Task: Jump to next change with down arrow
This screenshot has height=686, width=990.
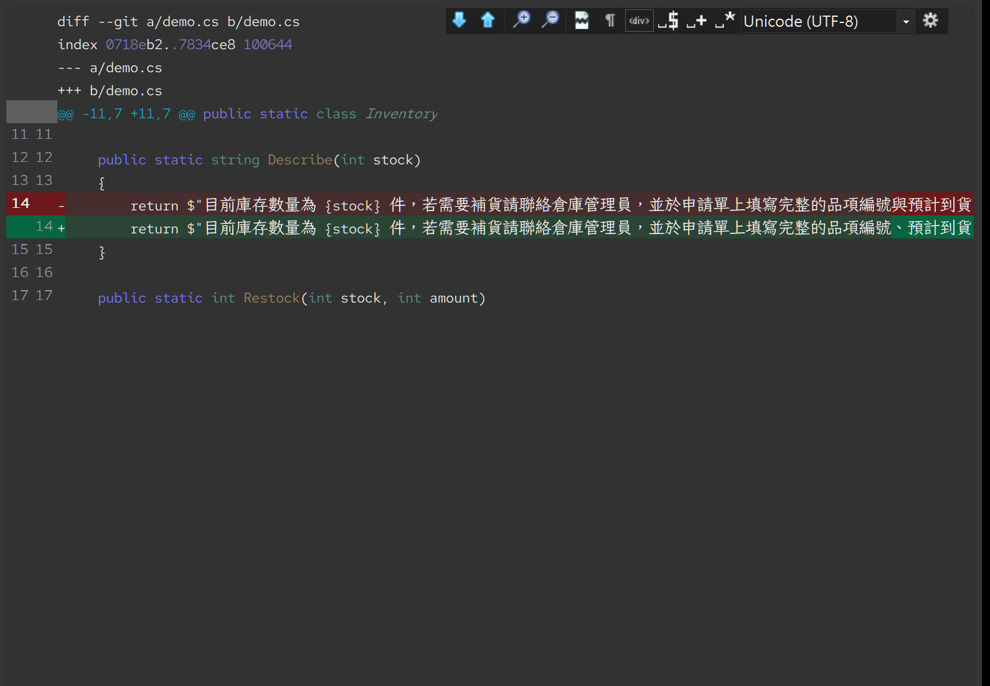Action: coord(460,21)
